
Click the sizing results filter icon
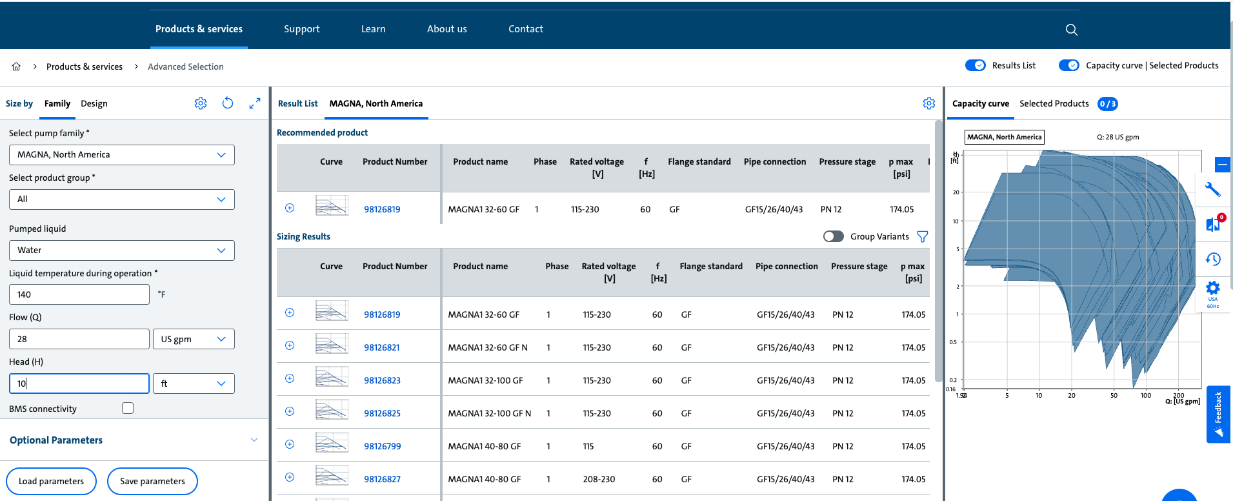[923, 237]
